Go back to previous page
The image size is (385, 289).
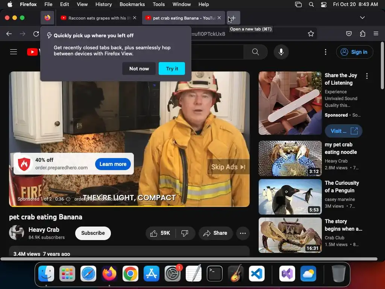point(9,33)
